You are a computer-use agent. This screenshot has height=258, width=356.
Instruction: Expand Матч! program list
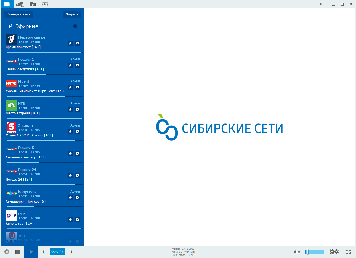click(78, 87)
